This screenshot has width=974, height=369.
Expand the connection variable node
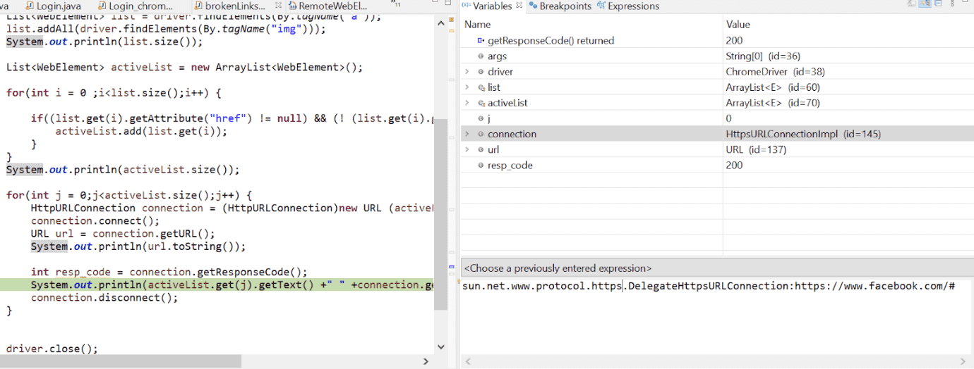click(x=467, y=134)
